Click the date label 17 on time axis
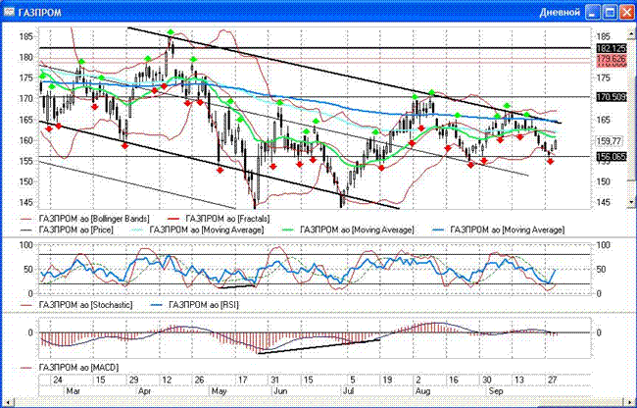 coord(242,380)
